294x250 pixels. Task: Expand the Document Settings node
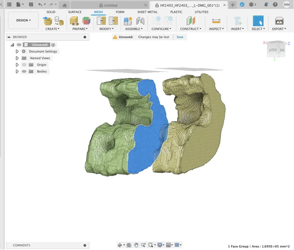[17, 52]
